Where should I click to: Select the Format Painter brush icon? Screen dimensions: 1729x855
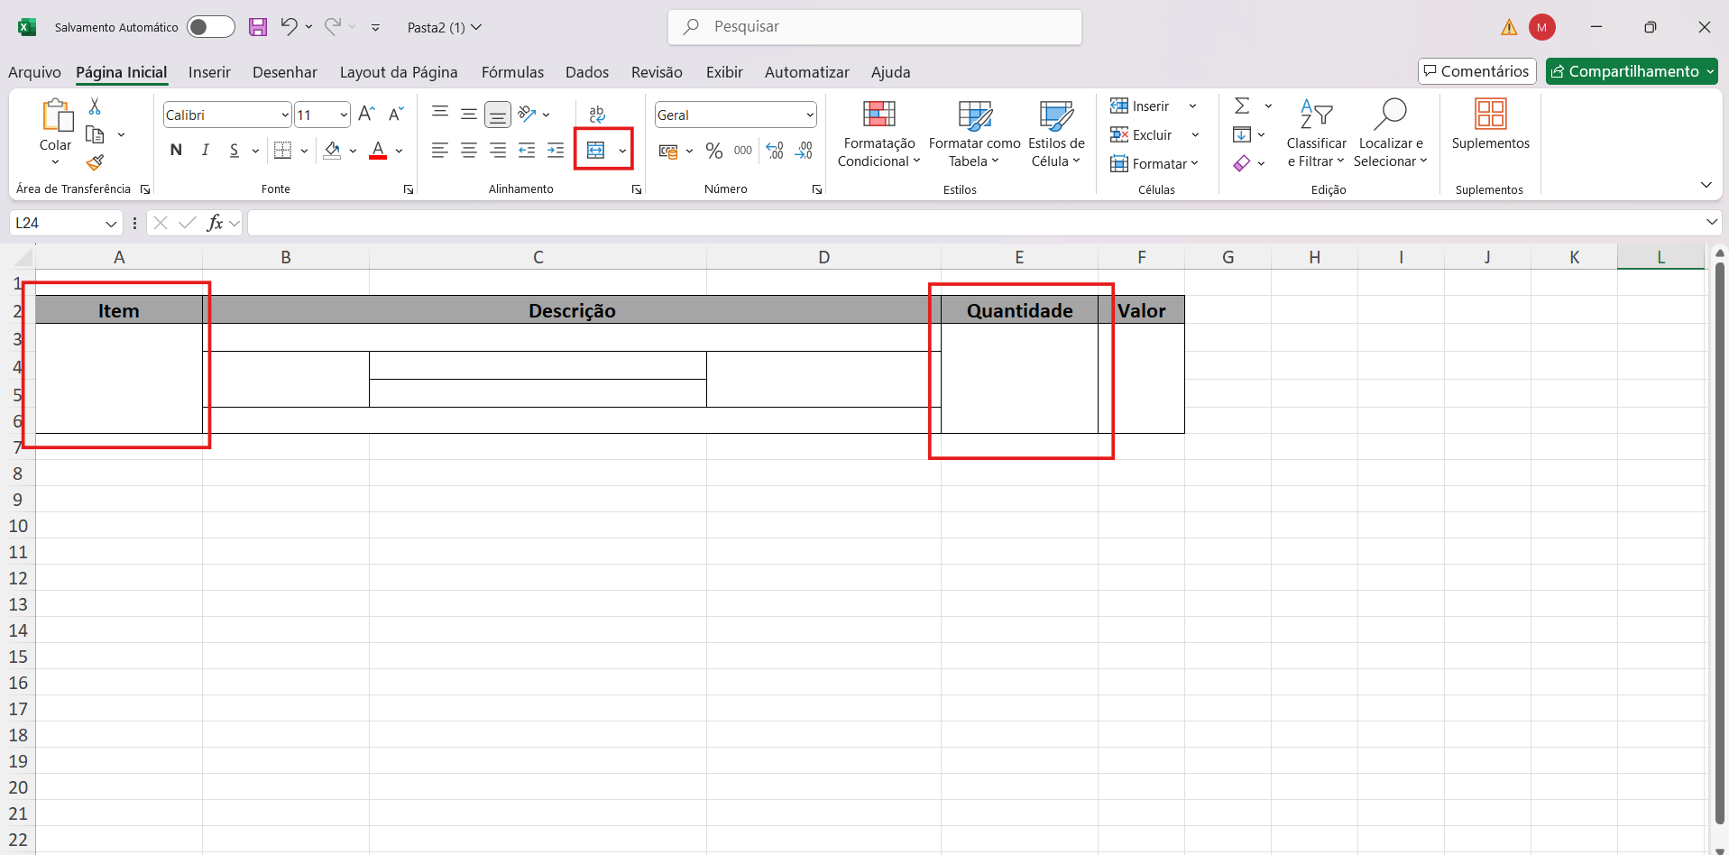95,163
